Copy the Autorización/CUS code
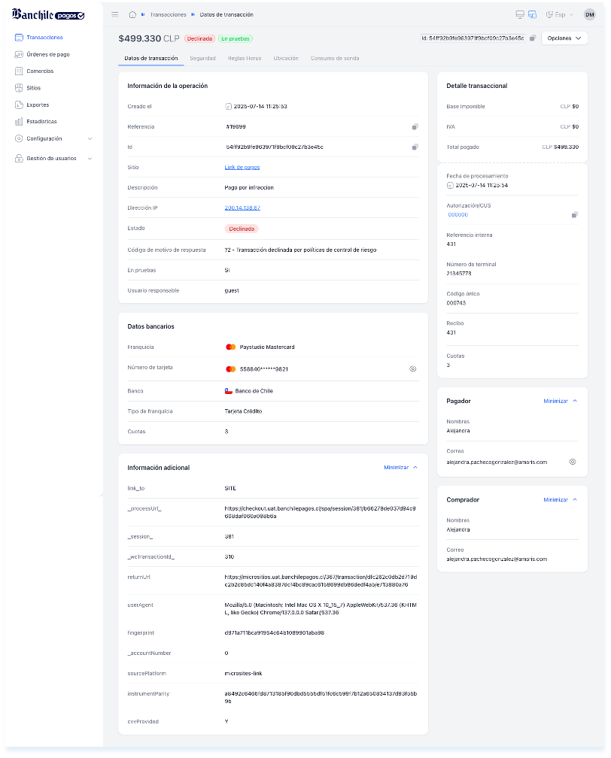Image resolution: width=611 pixels, height=758 pixels. tap(574, 214)
